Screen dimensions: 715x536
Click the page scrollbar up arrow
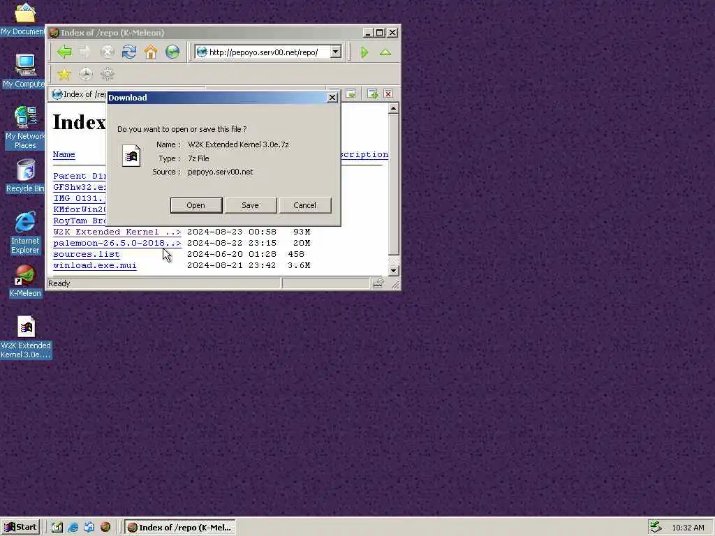pyautogui.click(x=394, y=108)
